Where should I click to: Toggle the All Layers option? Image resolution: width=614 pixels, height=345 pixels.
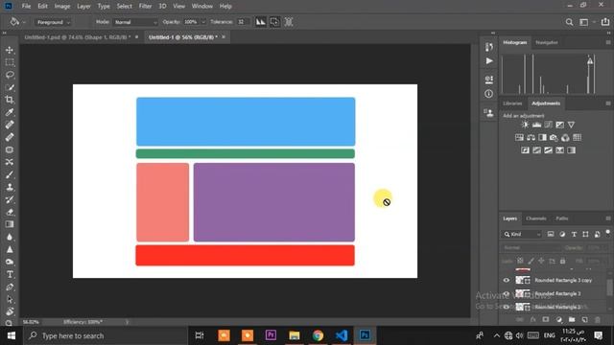pyautogui.click(x=289, y=22)
